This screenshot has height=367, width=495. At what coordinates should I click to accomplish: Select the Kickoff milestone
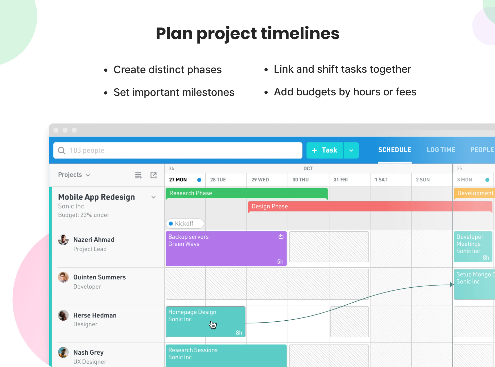[185, 223]
